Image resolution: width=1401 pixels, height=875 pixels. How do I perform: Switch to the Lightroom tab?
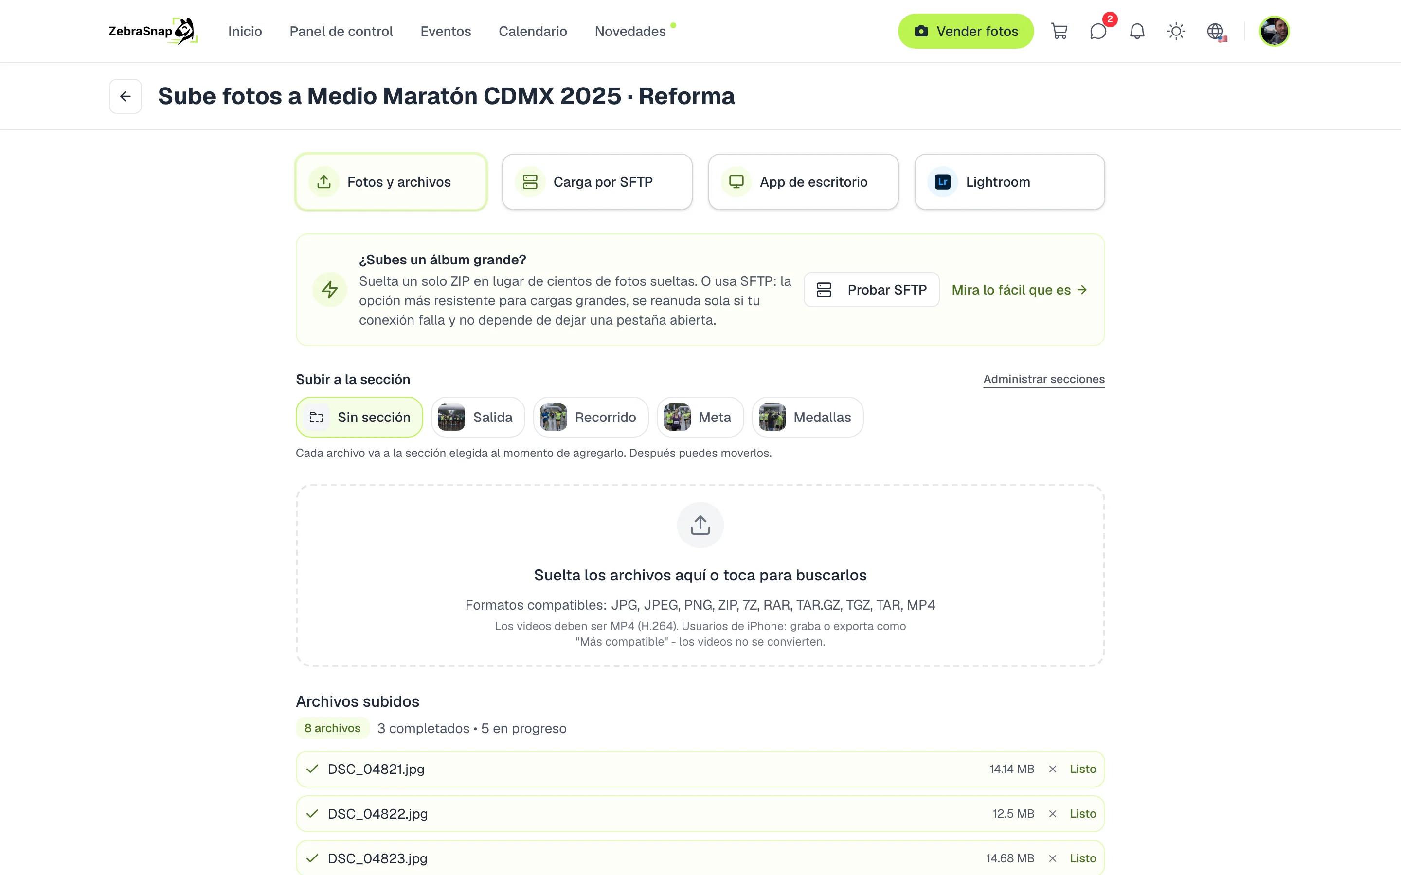click(x=1009, y=182)
